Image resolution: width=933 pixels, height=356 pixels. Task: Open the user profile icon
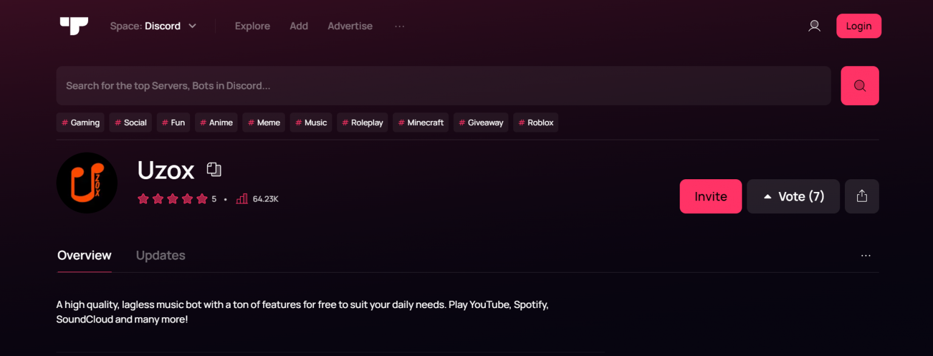pyautogui.click(x=814, y=26)
